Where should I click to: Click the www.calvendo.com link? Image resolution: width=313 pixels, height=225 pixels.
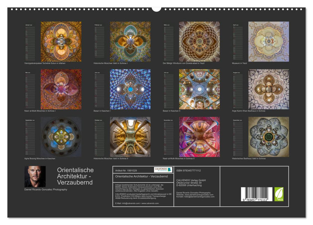150,203
